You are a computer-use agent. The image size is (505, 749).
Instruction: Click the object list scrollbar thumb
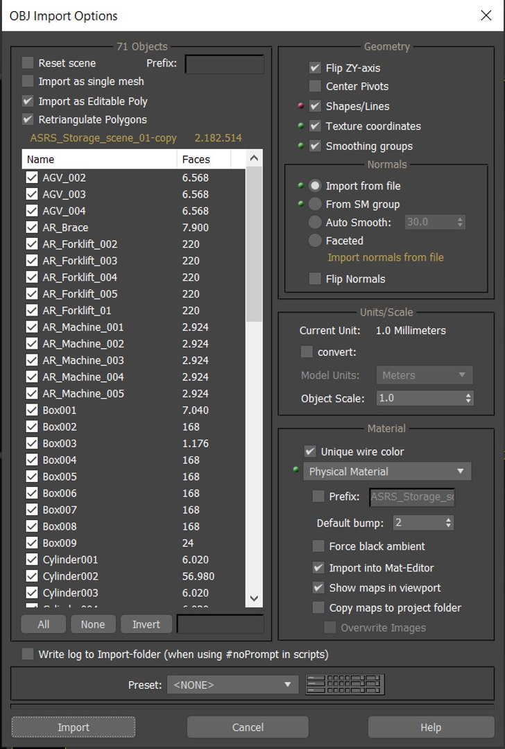click(254, 243)
